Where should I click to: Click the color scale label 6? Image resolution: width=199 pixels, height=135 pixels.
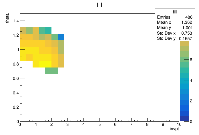tap(191, 60)
